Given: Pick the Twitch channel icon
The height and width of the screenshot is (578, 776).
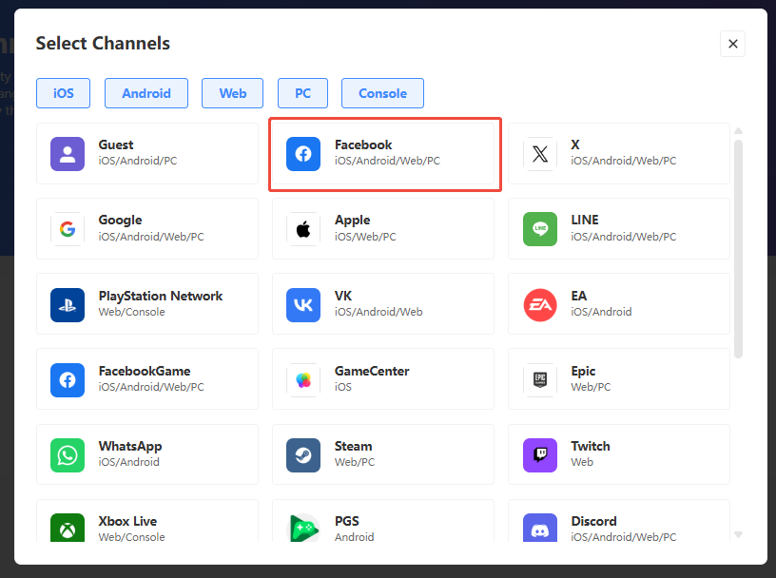Looking at the screenshot, I should coord(539,454).
